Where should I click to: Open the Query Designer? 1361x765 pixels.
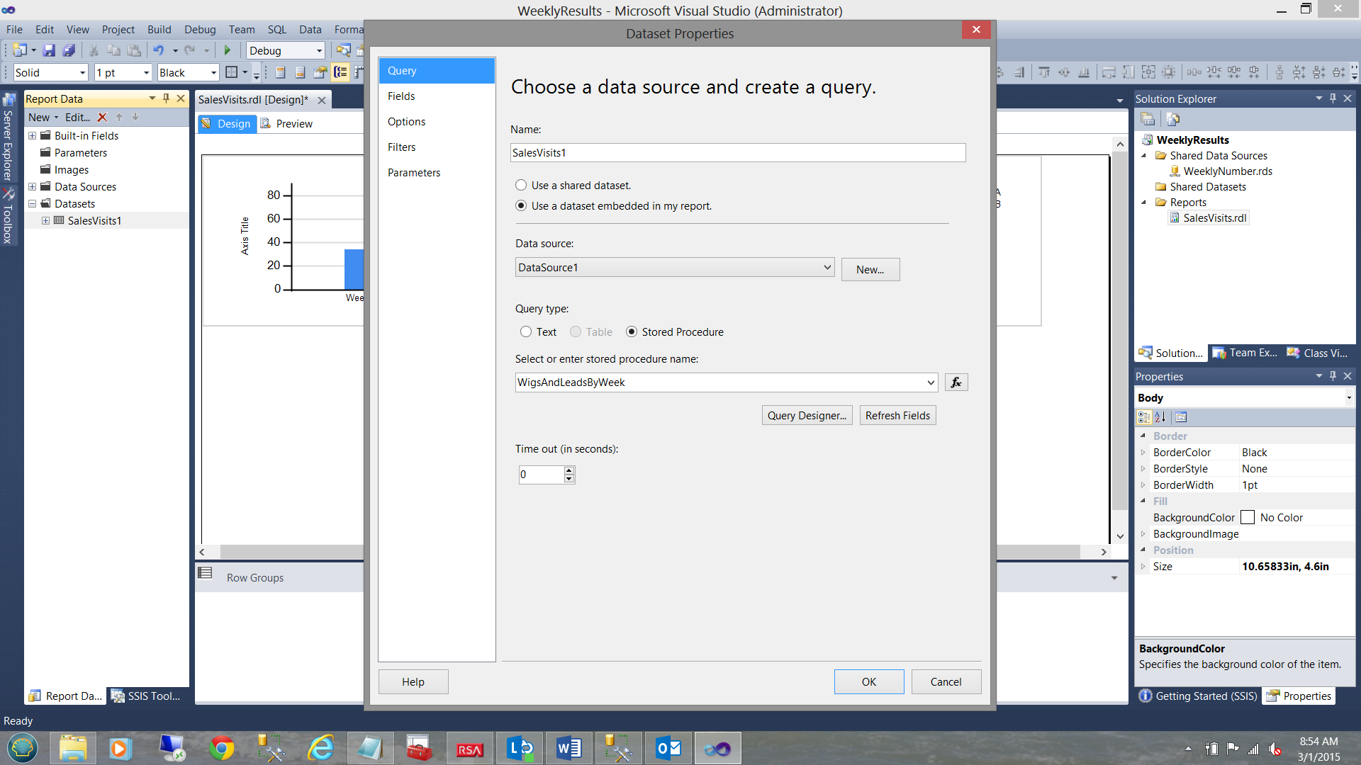click(807, 416)
